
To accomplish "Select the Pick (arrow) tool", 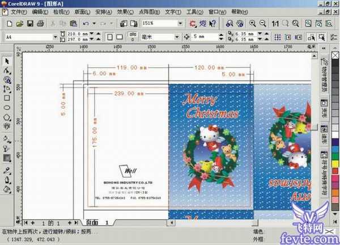I will point(7,61).
